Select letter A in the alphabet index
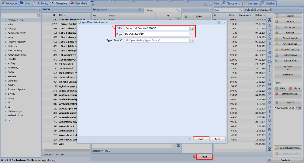This screenshot has width=304, height=163. pyautogui.click(x=269, y=26)
